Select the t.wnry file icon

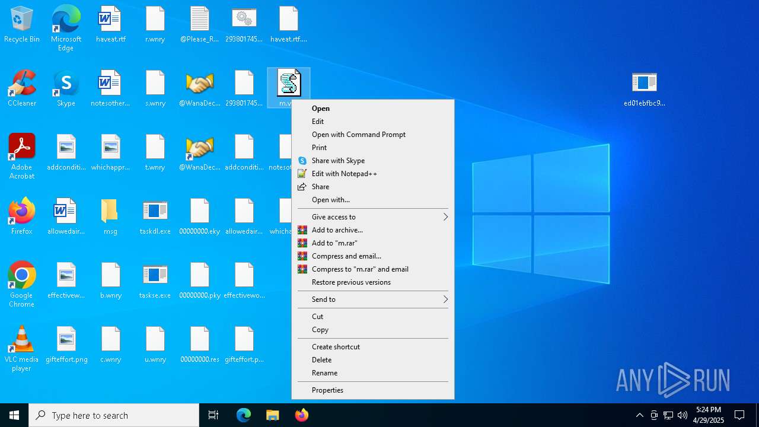tap(155, 153)
